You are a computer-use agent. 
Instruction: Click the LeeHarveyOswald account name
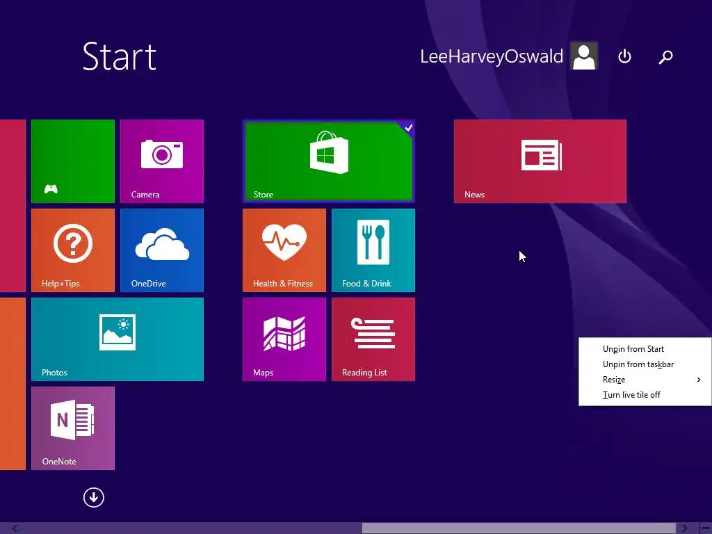tap(492, 56)
